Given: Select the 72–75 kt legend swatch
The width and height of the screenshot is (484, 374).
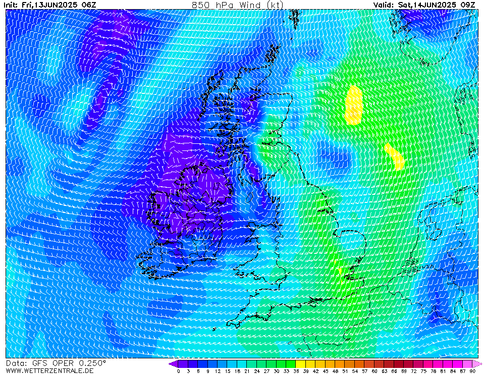Looking at the screenshot, I should pyautogui.click(x=419, y=364).
